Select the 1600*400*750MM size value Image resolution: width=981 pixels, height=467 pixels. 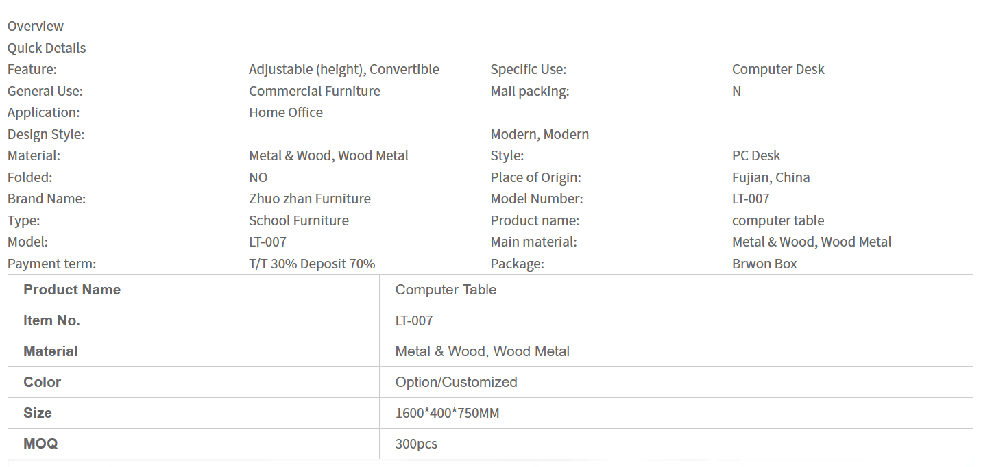[447, 413]
